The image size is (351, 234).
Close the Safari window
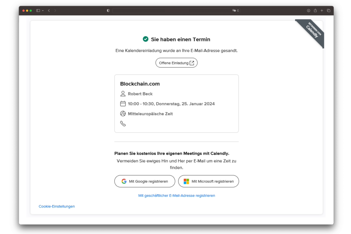(x=24, y=11)
